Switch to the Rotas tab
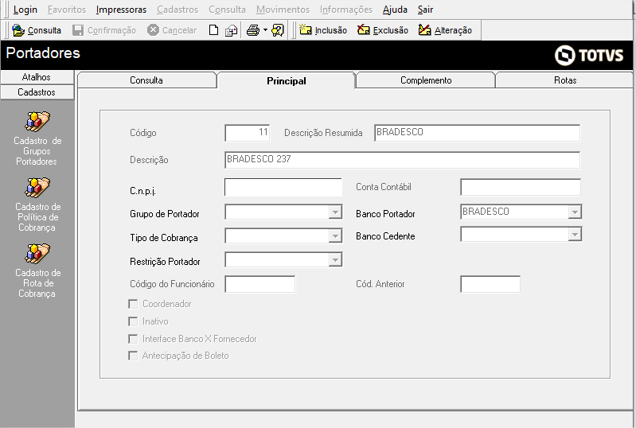This screenshot has width=636, height=428. (x=565, y=80)
